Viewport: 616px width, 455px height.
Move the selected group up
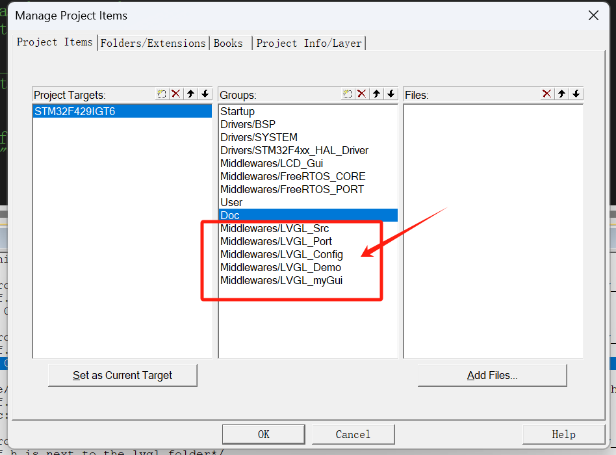tap(376, 94)
